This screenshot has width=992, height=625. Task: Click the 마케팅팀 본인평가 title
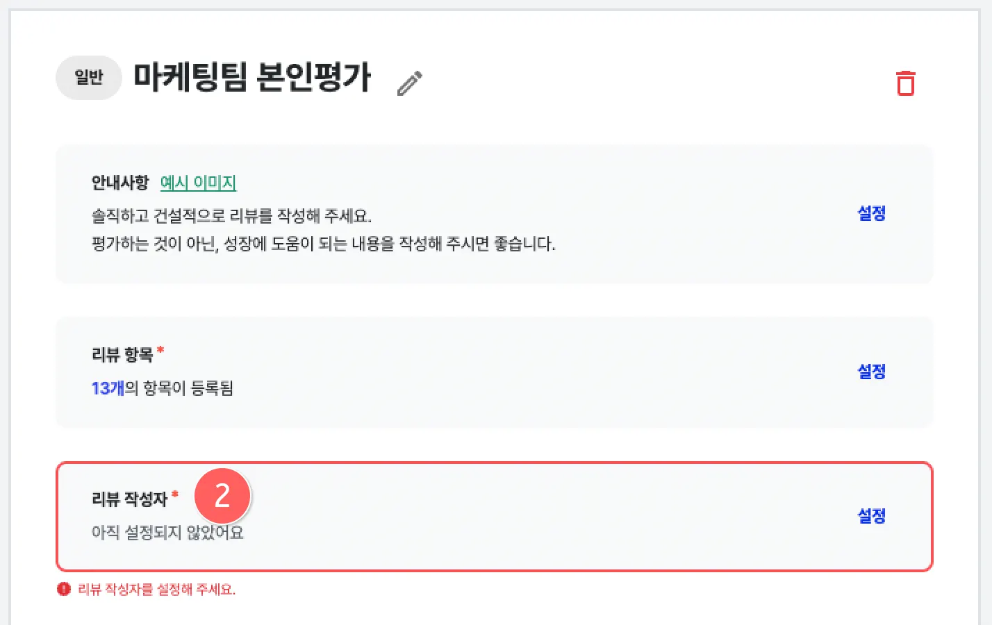[252, 78]
